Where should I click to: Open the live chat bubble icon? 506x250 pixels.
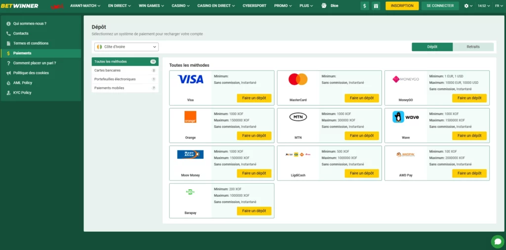[x=497, y=241]
